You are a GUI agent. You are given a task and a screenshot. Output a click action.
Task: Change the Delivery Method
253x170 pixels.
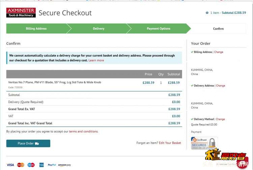point(220,119)
